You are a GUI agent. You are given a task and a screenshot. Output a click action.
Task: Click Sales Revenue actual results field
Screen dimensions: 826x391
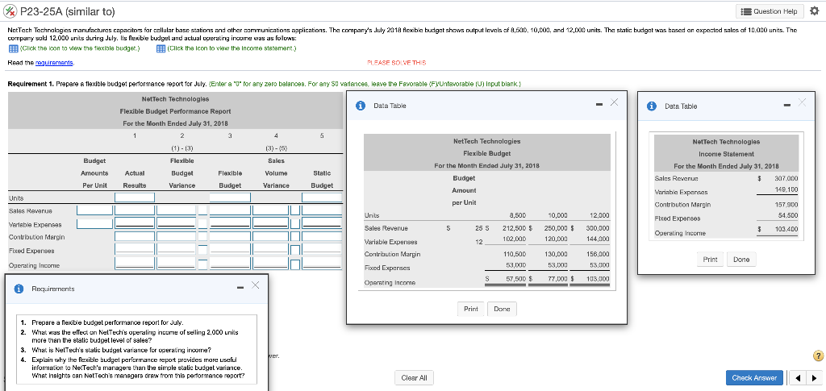pos(135,210)
